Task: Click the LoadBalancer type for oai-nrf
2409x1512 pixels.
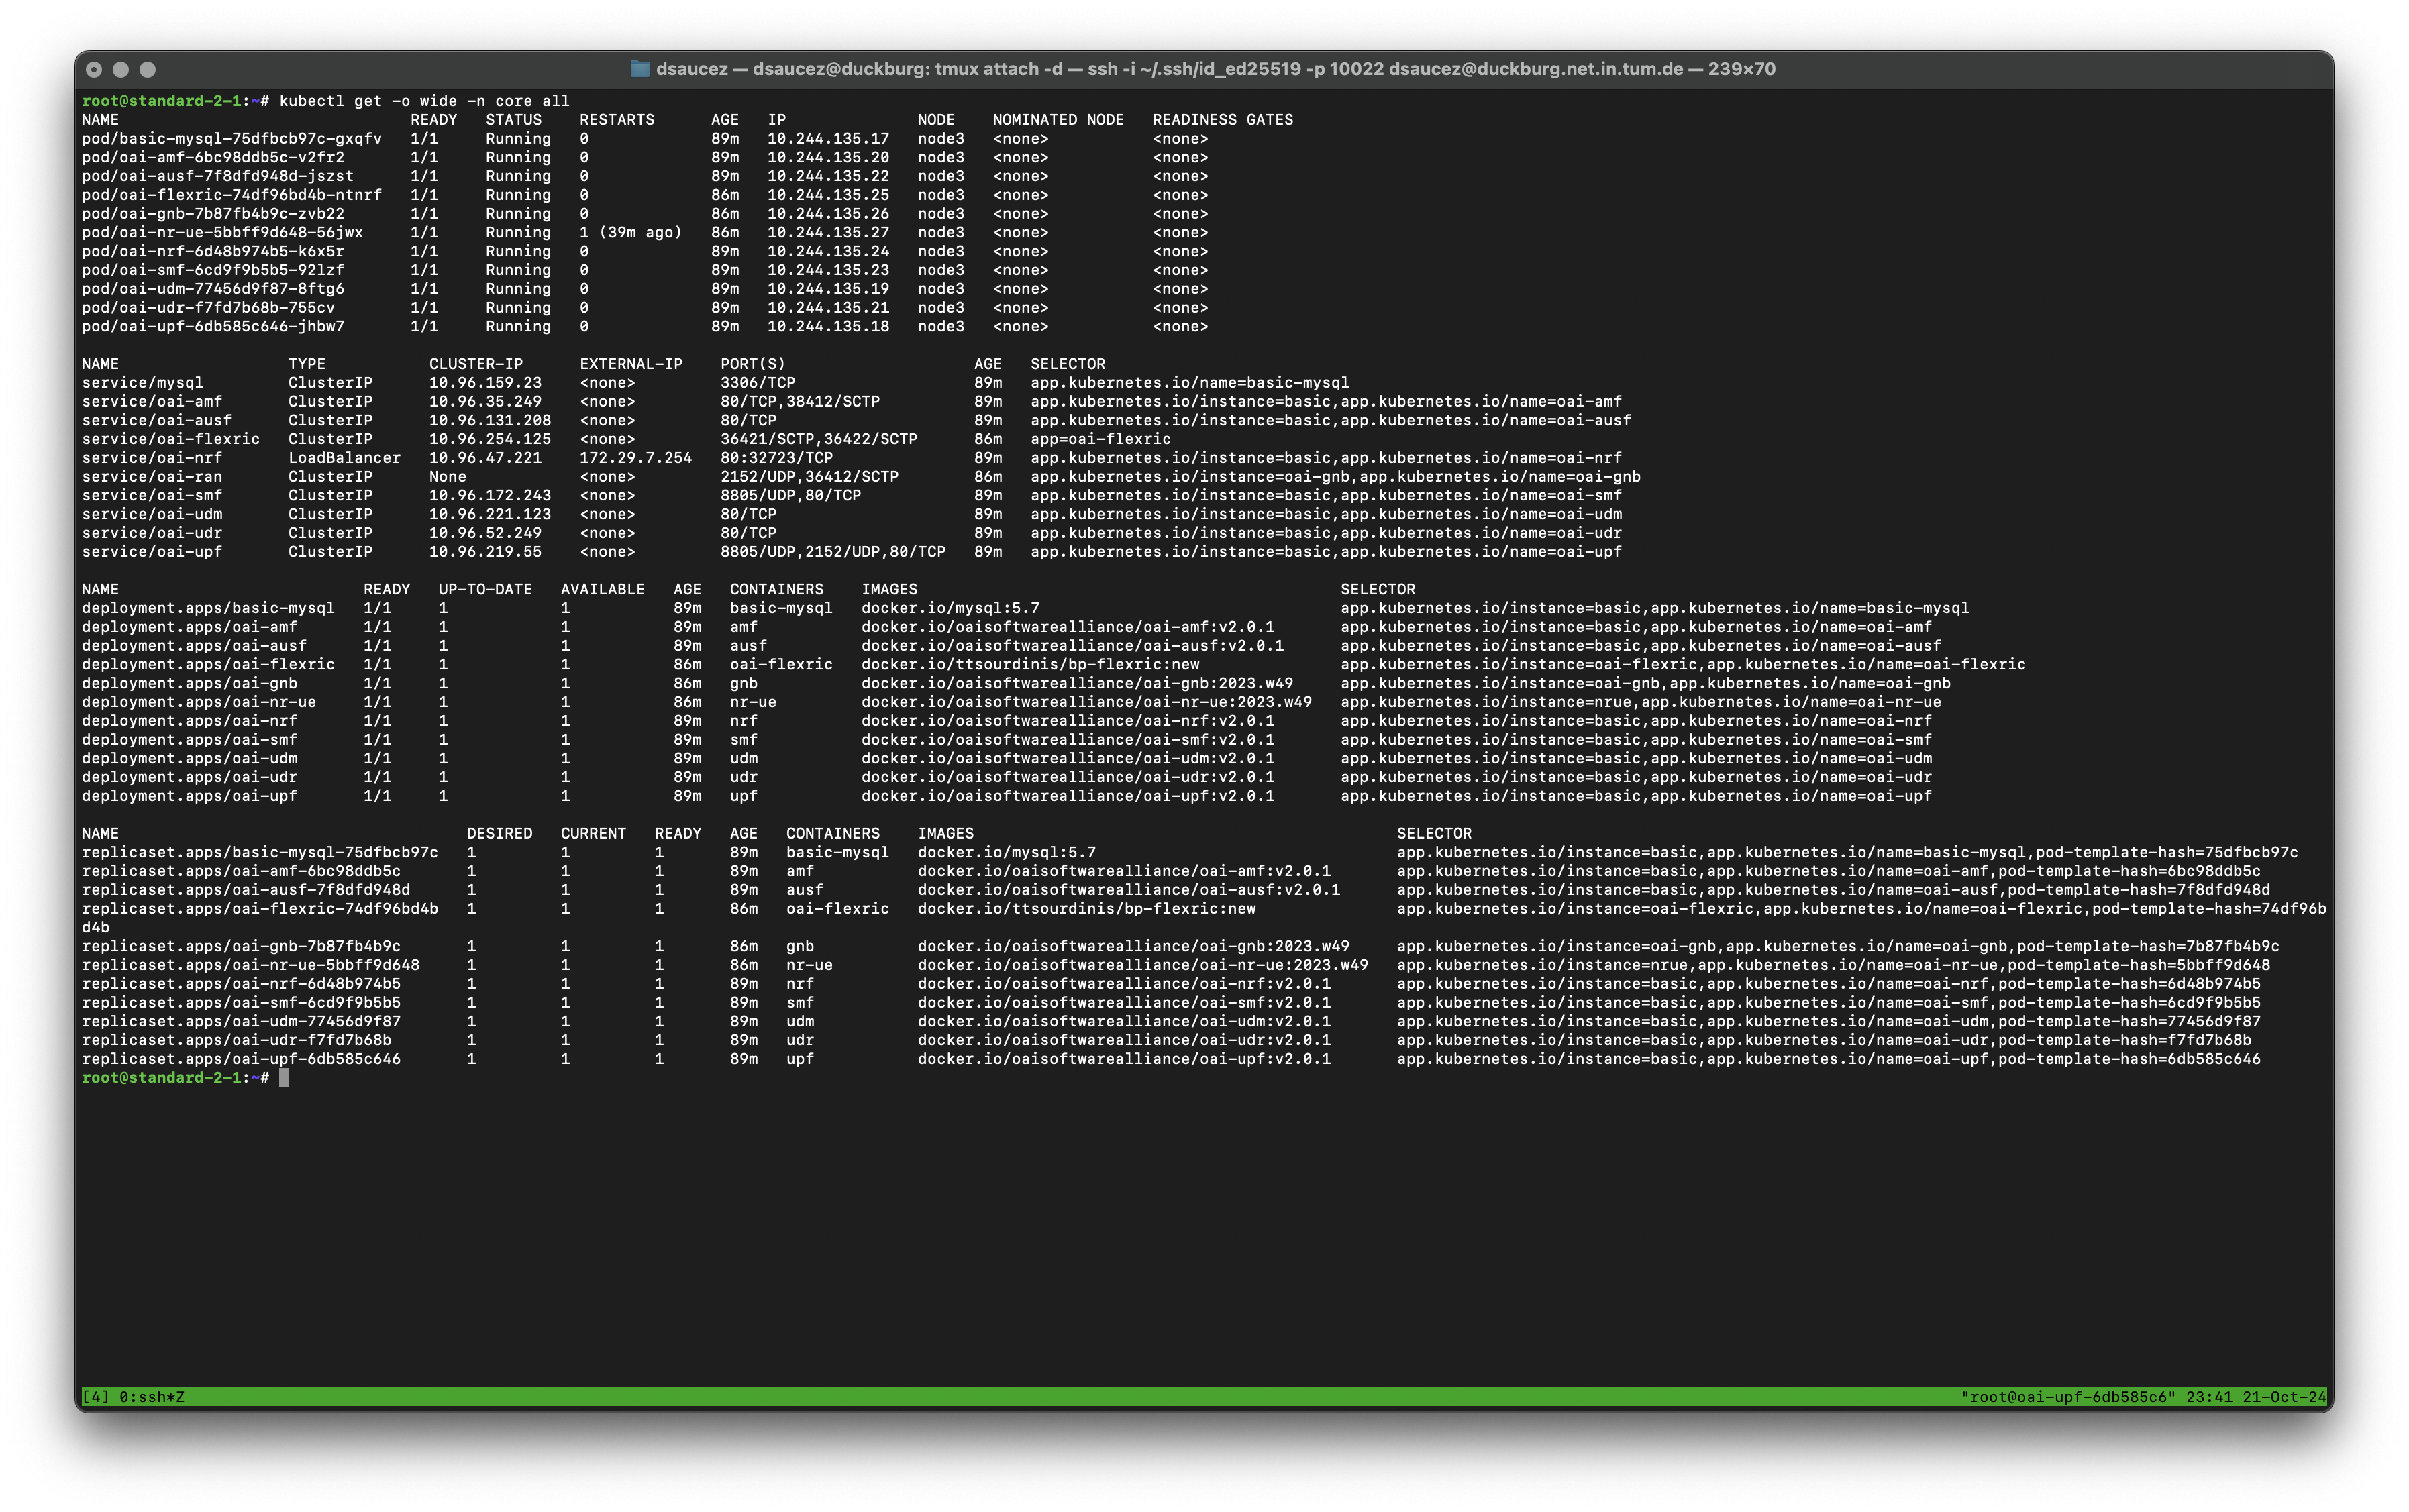Action: click(344, 458)
